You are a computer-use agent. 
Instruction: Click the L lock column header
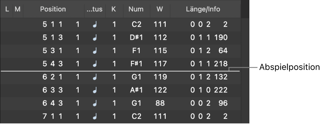pyautogui.click(x=7, y=9)
